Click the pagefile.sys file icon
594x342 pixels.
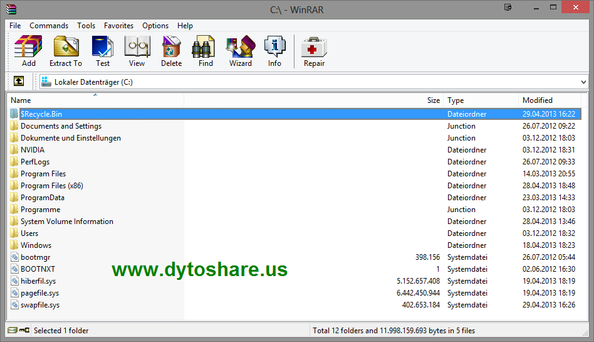[x=14, y=292]
